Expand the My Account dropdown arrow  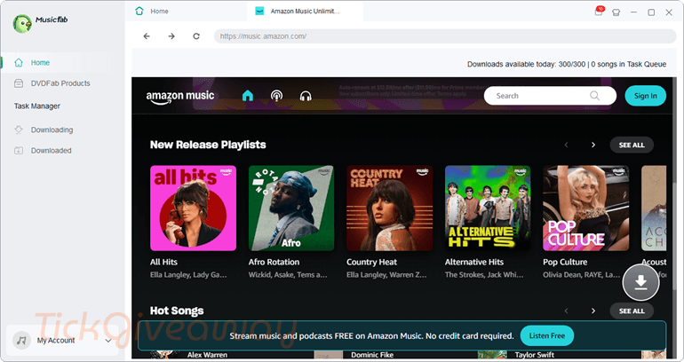(108, 341)
